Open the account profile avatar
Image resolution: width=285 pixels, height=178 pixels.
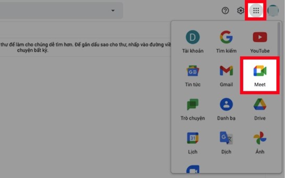tap(273, 11)
